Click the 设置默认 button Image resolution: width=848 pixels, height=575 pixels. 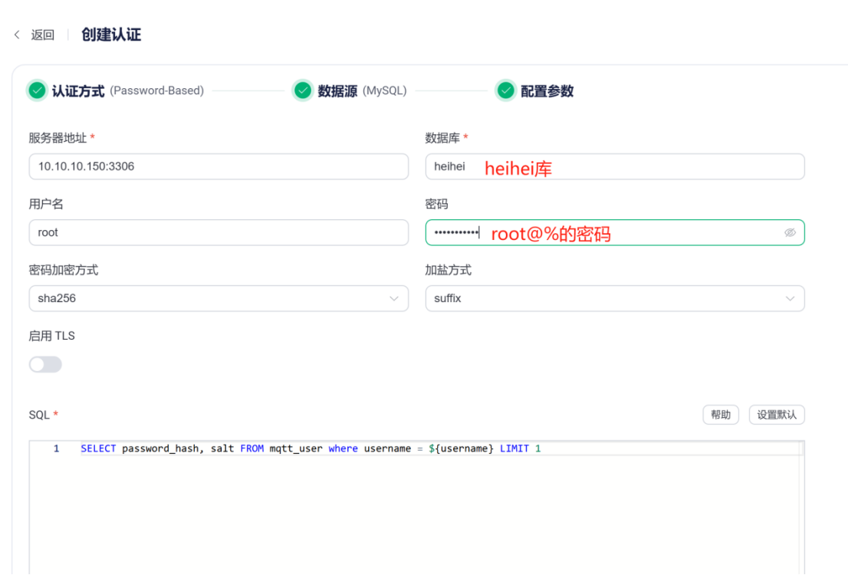coord(777,415)
